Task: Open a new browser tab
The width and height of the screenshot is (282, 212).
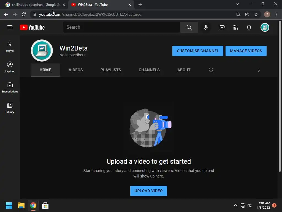Action: point(140,5)
